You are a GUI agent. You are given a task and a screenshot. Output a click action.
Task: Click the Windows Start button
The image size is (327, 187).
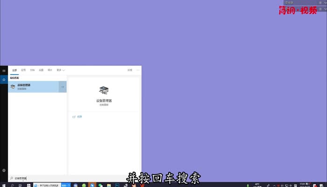pyautogui.click(x=4, y=186)
